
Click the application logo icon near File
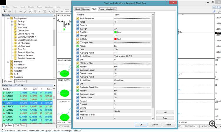tap(4, 7)
